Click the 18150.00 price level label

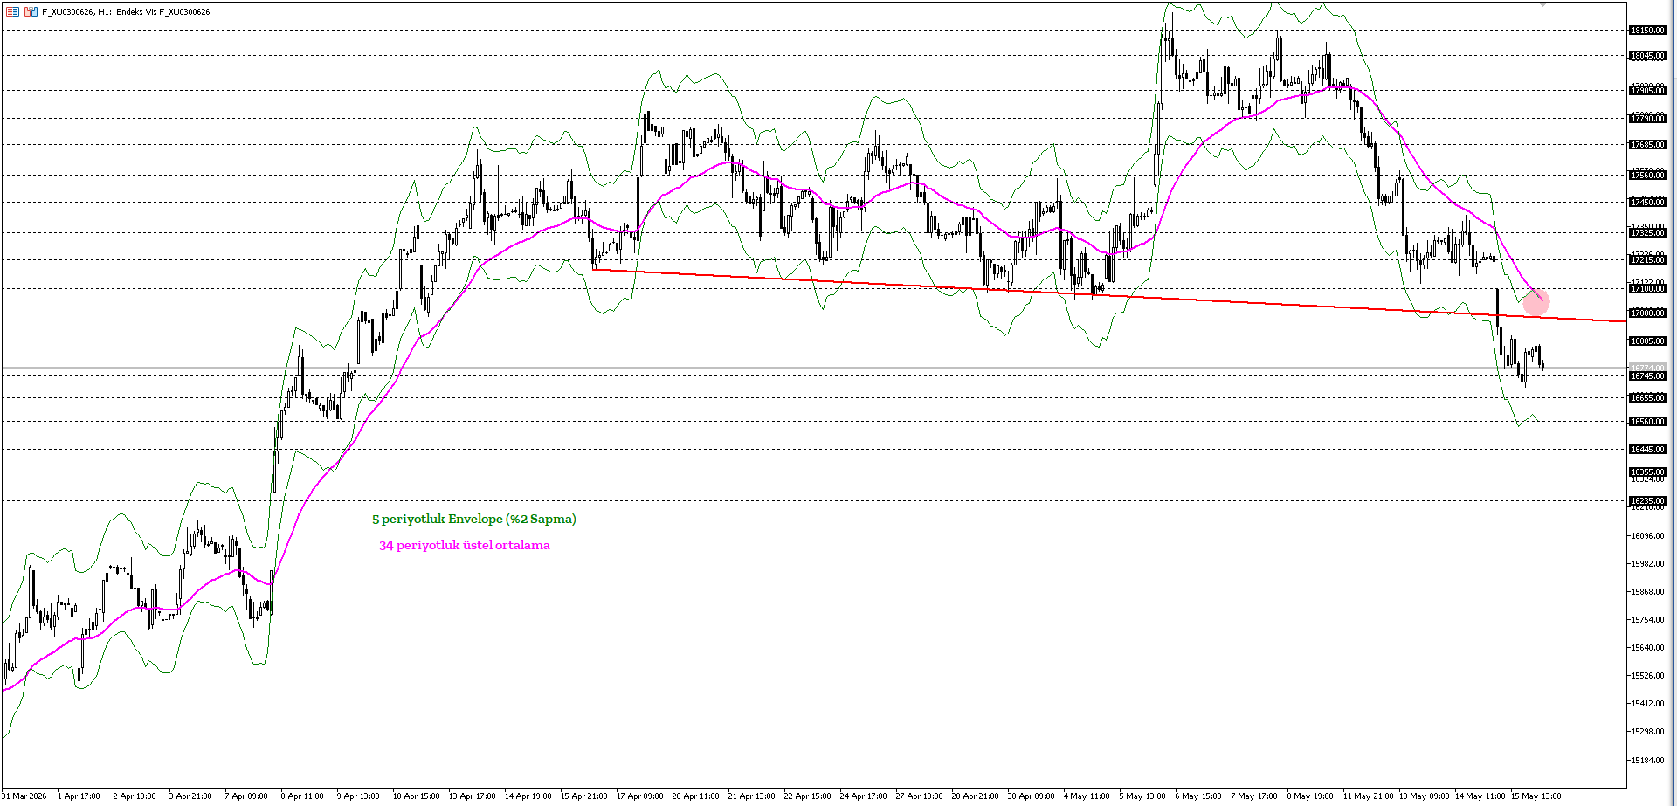click(1648, 31)
